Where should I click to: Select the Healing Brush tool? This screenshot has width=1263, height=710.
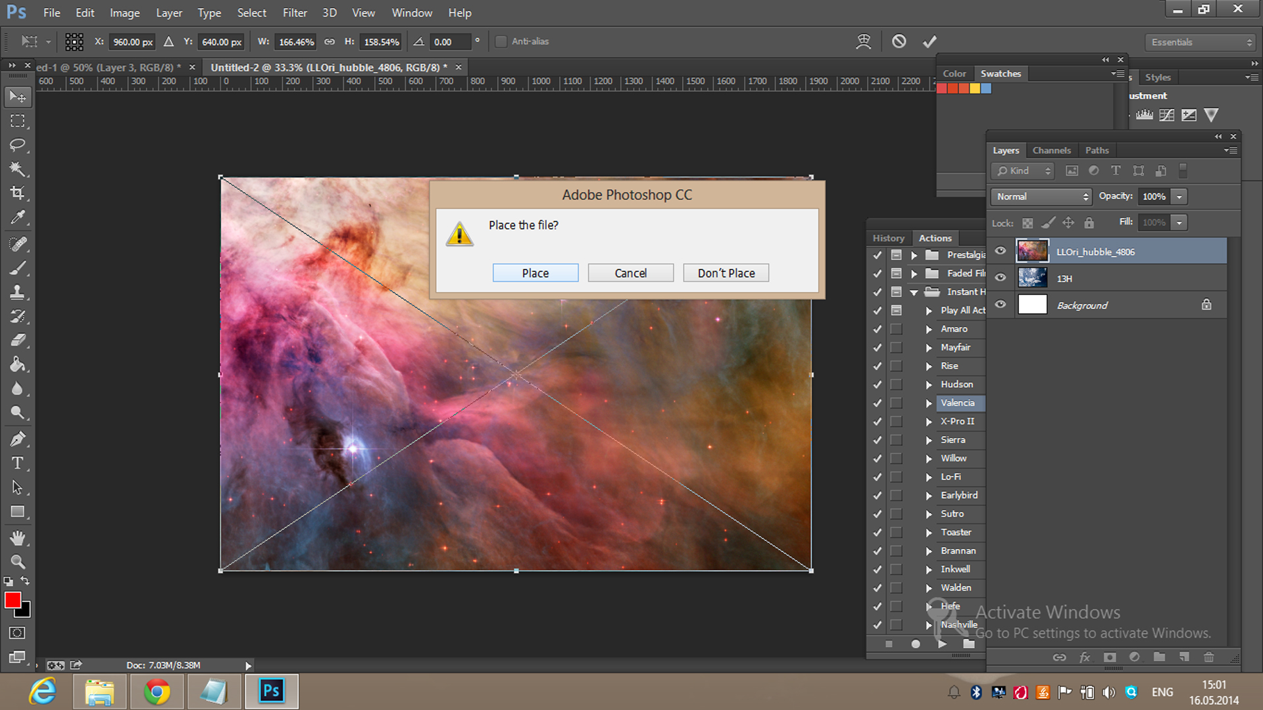tap(18, 244)
